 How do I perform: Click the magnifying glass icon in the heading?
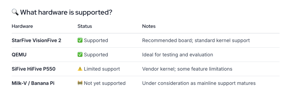pyautogui.click(x=15, y=12)
